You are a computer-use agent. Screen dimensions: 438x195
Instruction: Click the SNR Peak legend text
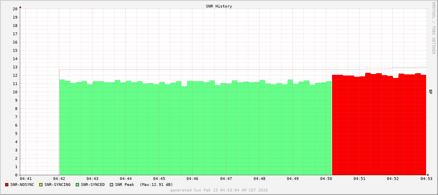125,185
